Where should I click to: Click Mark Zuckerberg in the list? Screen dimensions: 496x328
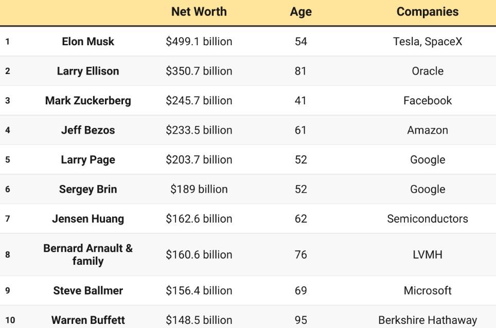point(88,101)
